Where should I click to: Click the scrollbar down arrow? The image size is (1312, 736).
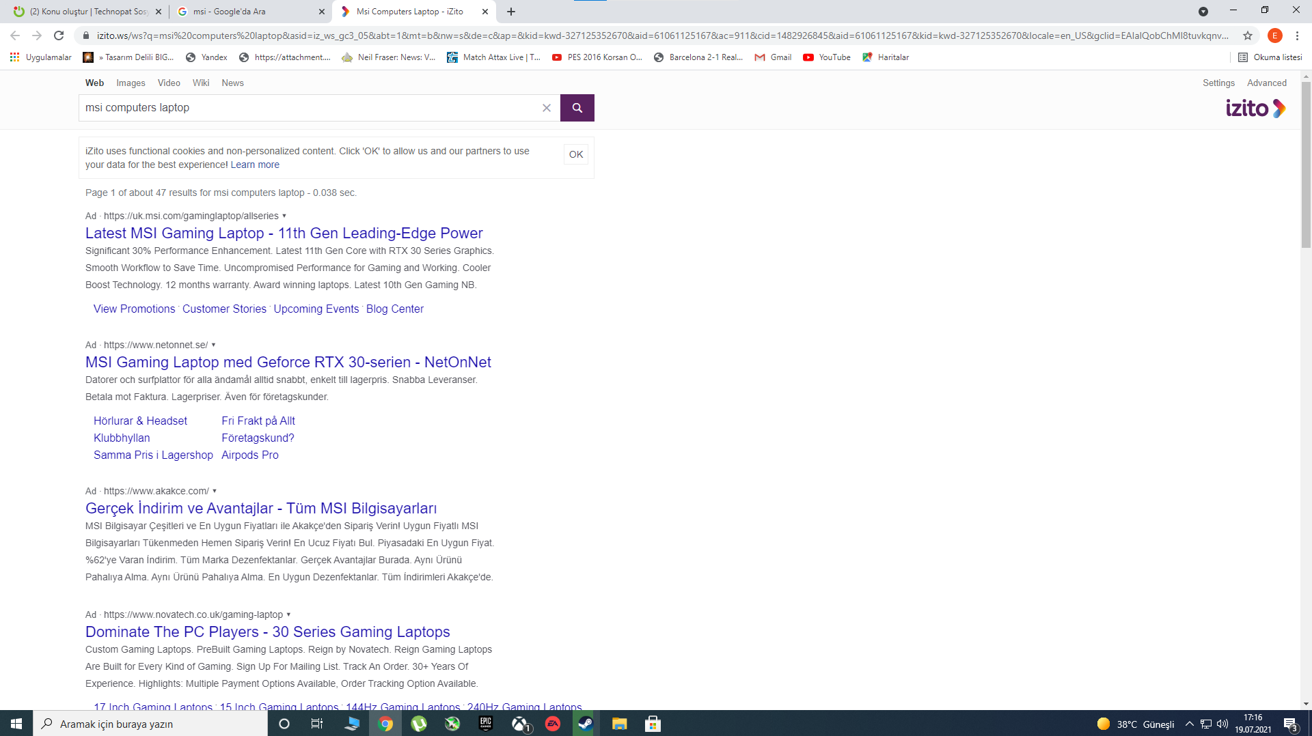pos(1306,704)
